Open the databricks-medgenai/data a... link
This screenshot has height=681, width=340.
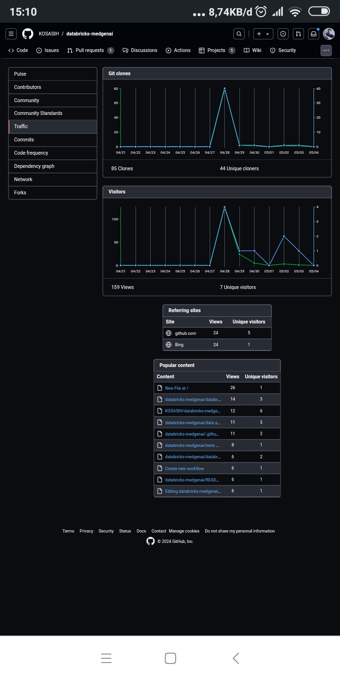coord(192,422)
